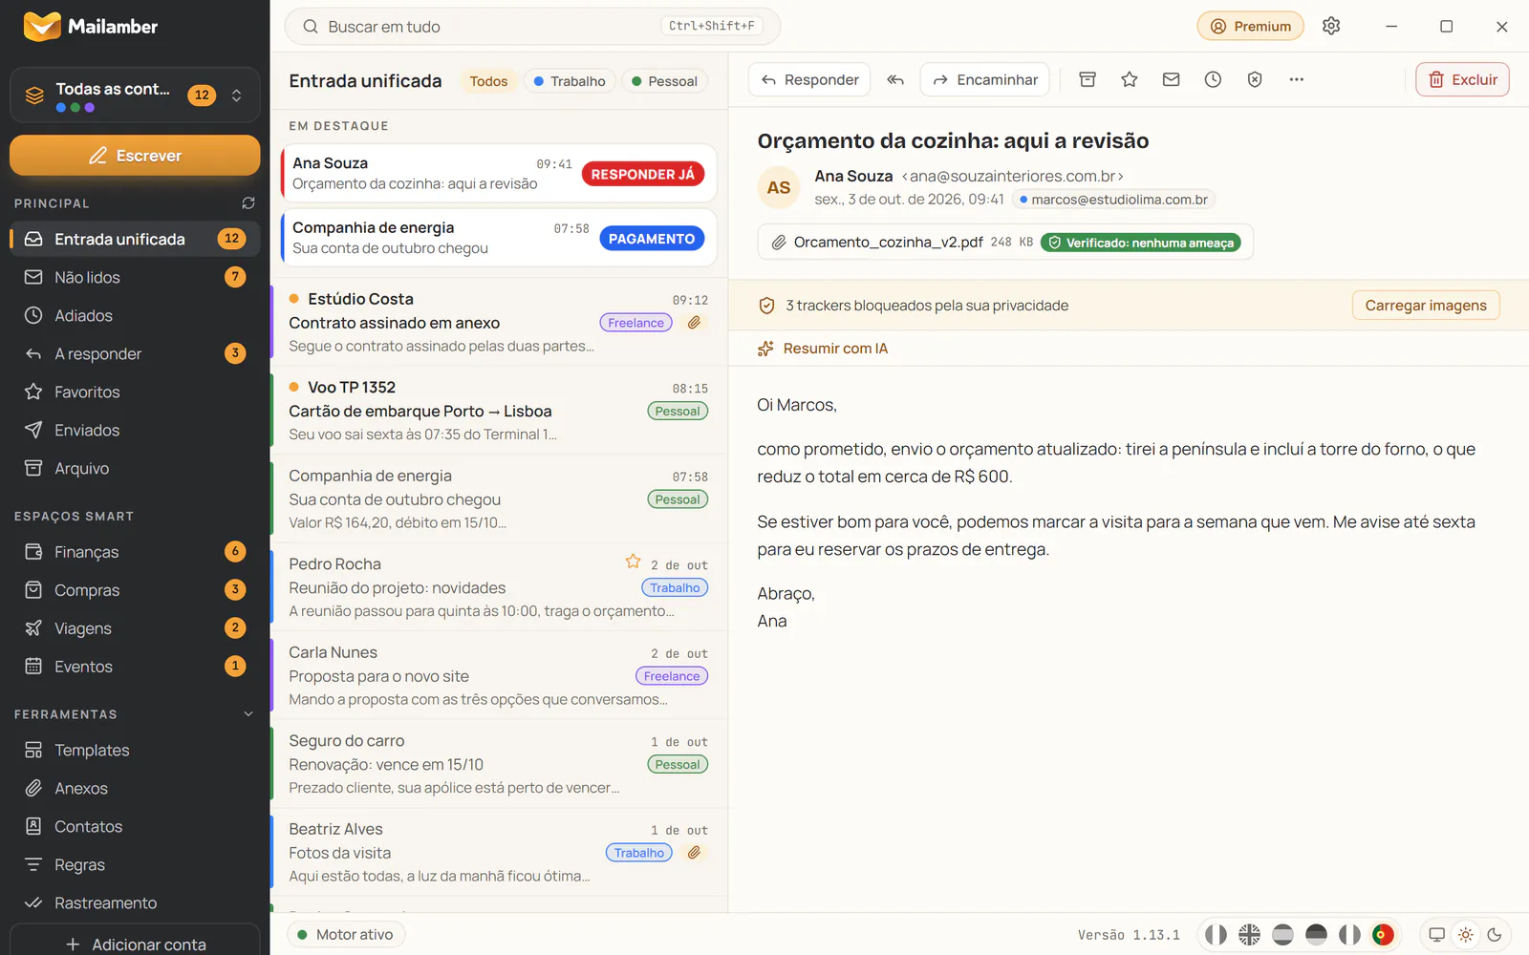Expand the Todas as contas account switcher
1529x955 pixels.
tap(135, 95)
